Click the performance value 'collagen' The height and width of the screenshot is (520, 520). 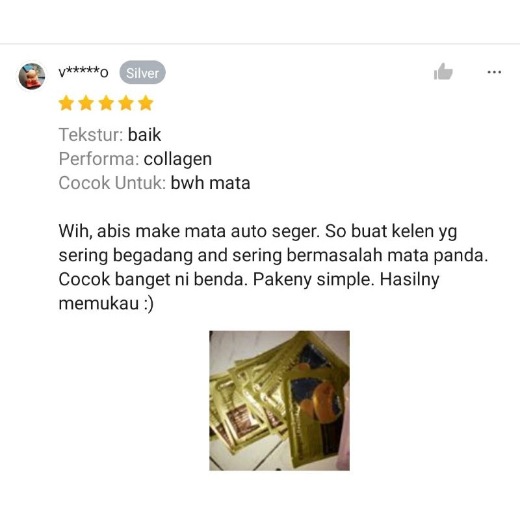[x=177, y=159]
